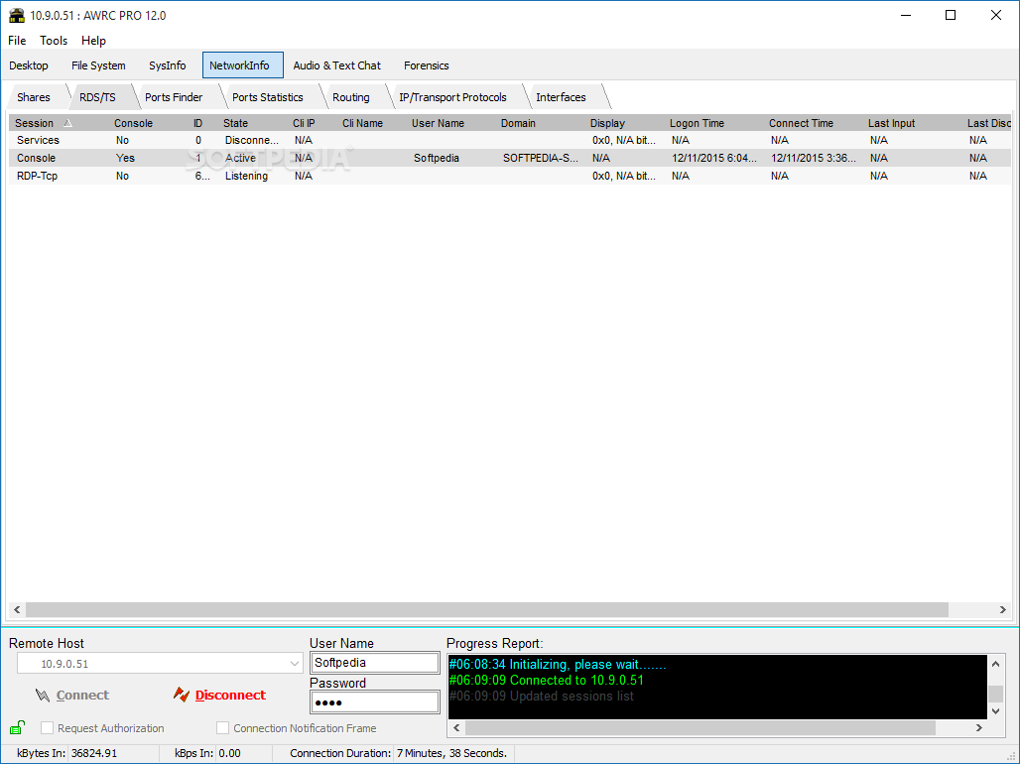The width and height of the screenshot is (1020, 764).
Task: Open the IP/Transport Protocols subtab
Action: point(452,97)
